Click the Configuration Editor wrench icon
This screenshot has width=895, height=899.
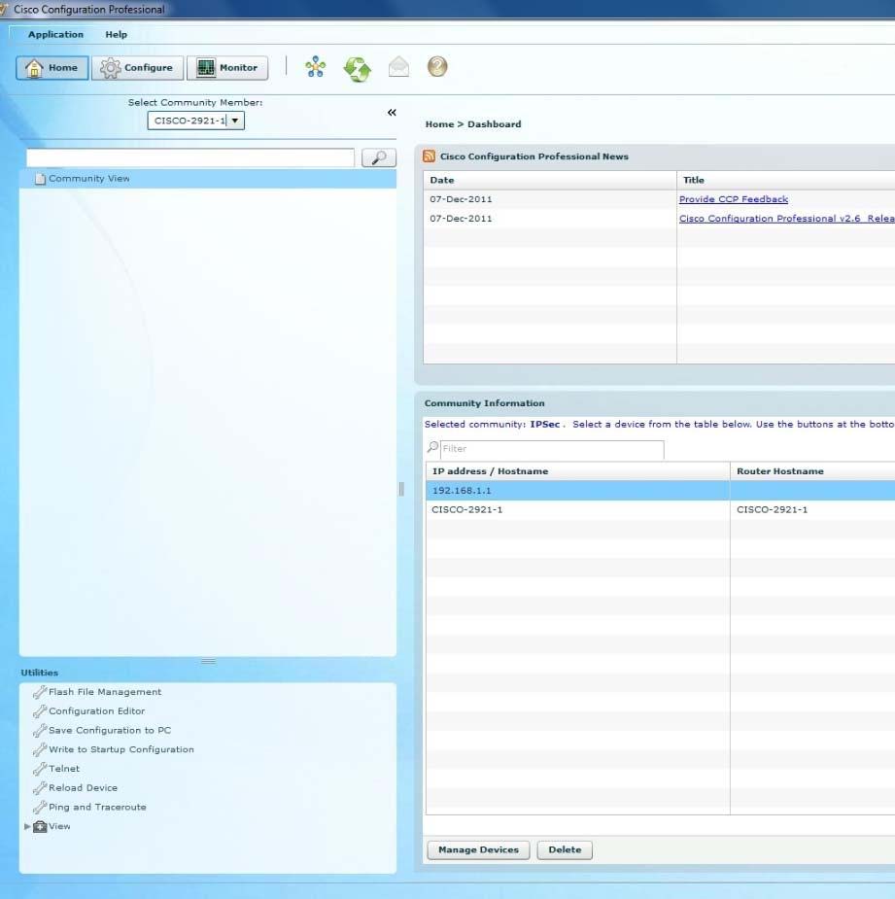click(x=40, y=711)
